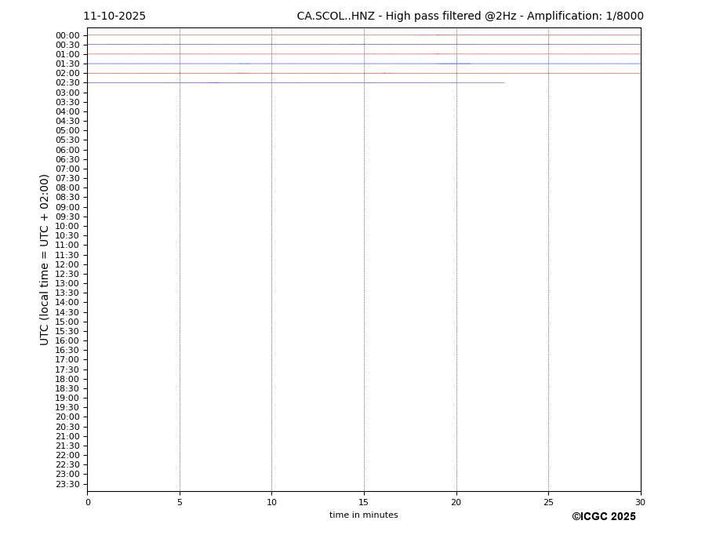Click the 21:00 time row label
This screenshot has width=727, height=546.
[67, 436]
